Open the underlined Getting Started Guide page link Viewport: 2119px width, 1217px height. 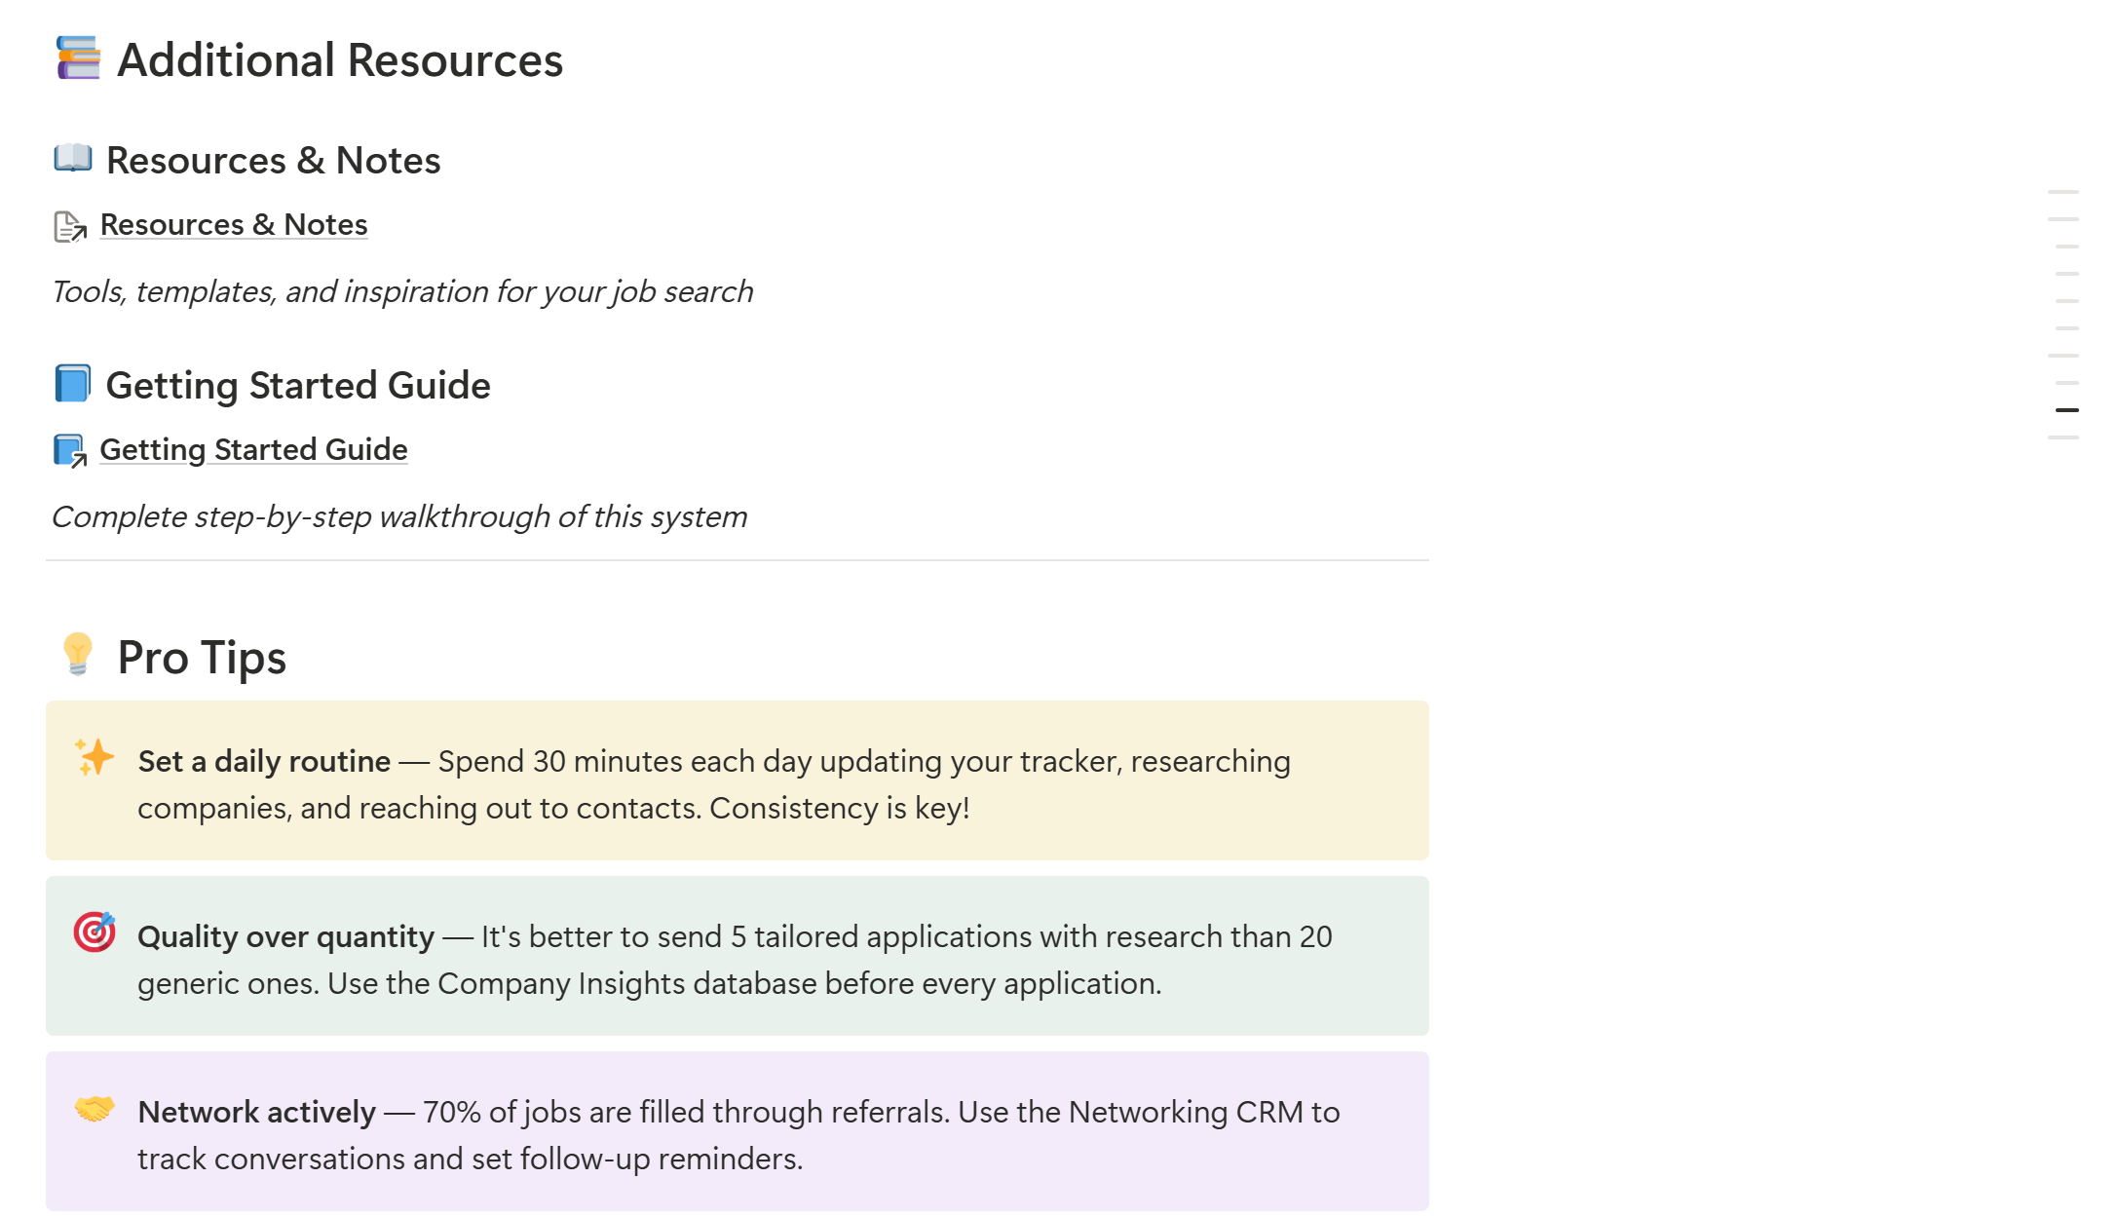[x=253, y=450]
